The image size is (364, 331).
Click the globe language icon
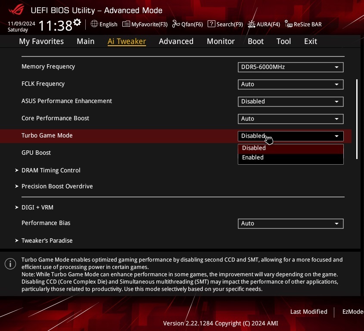pos(94,24)
